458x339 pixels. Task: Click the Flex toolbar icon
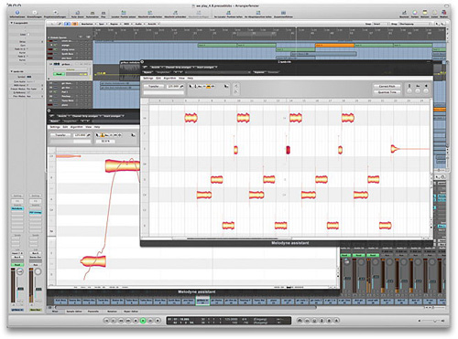pyautogui.click(x=104, y=13)
